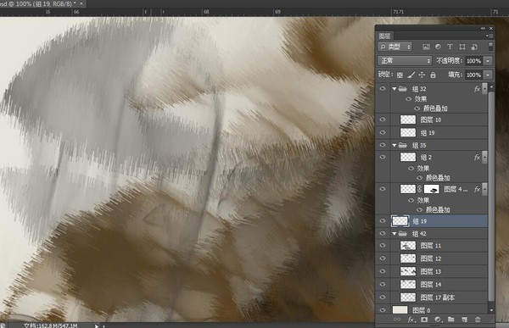Lock all layer attributes padlock icon
This screenshot has width=509, height=328.
point(433,75)
